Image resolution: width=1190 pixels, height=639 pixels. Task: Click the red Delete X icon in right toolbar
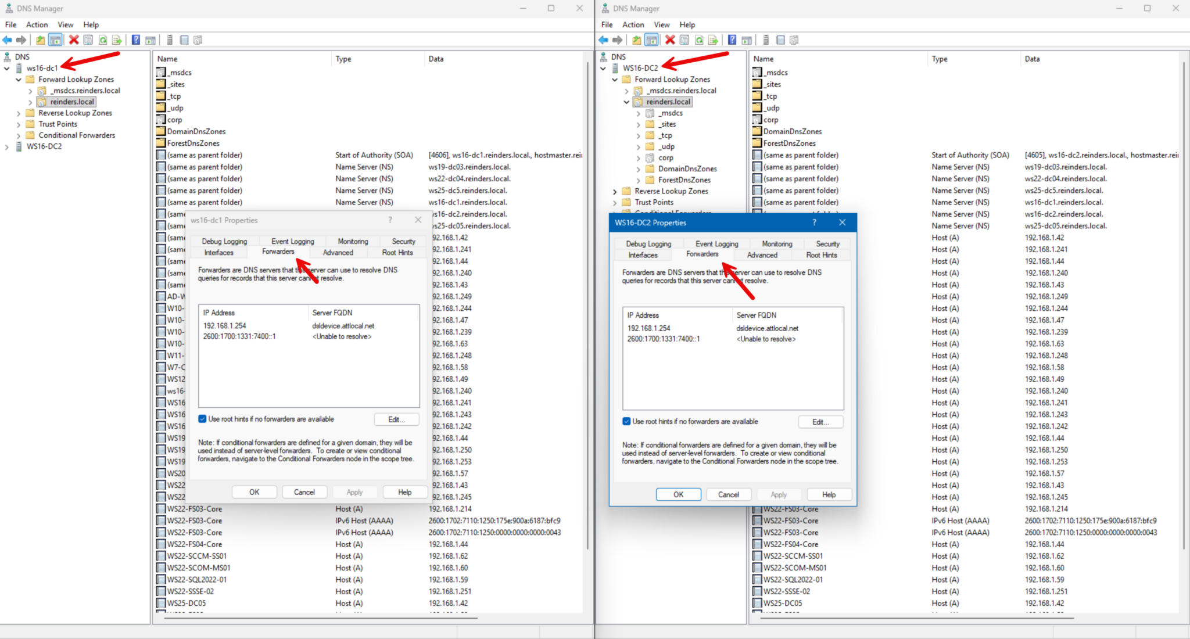pos(670,40)
